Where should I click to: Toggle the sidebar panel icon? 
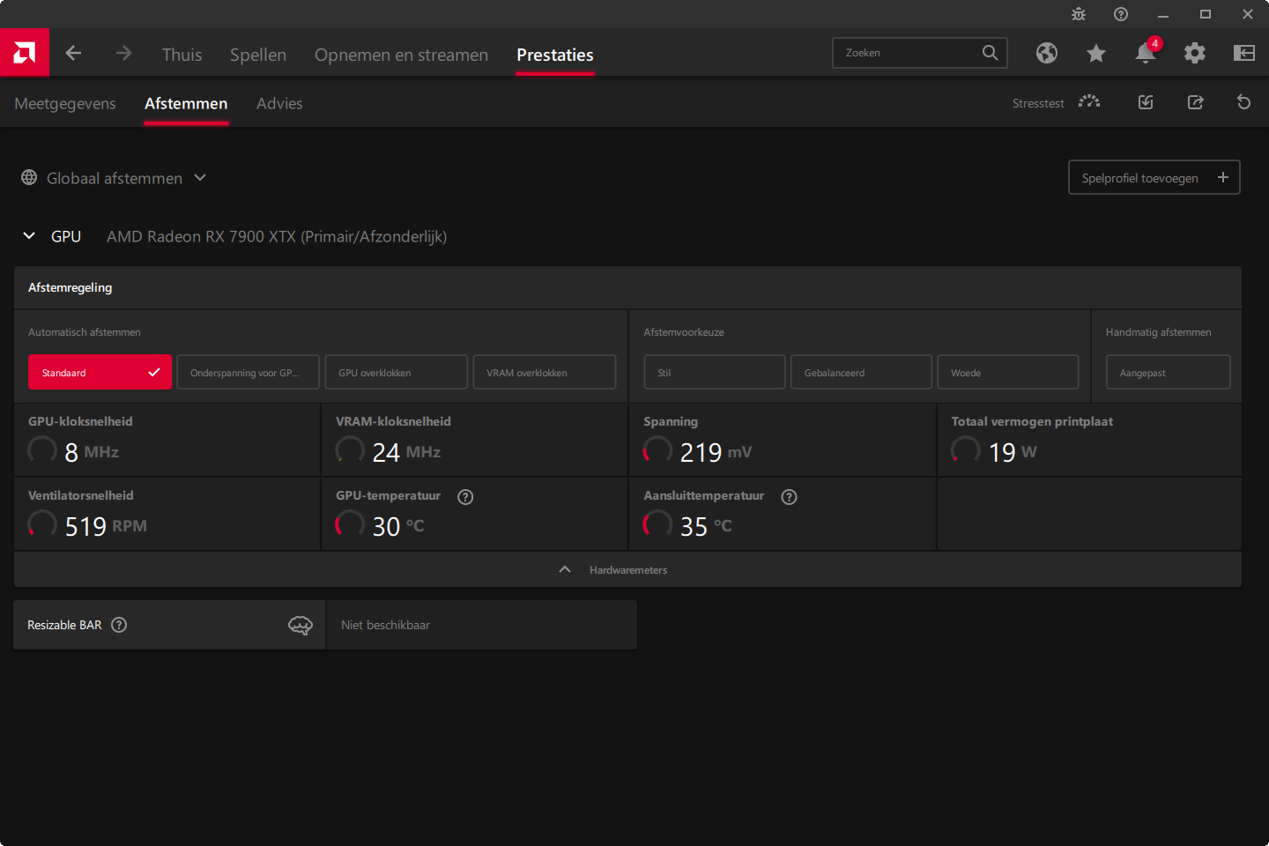point(1244,53)
